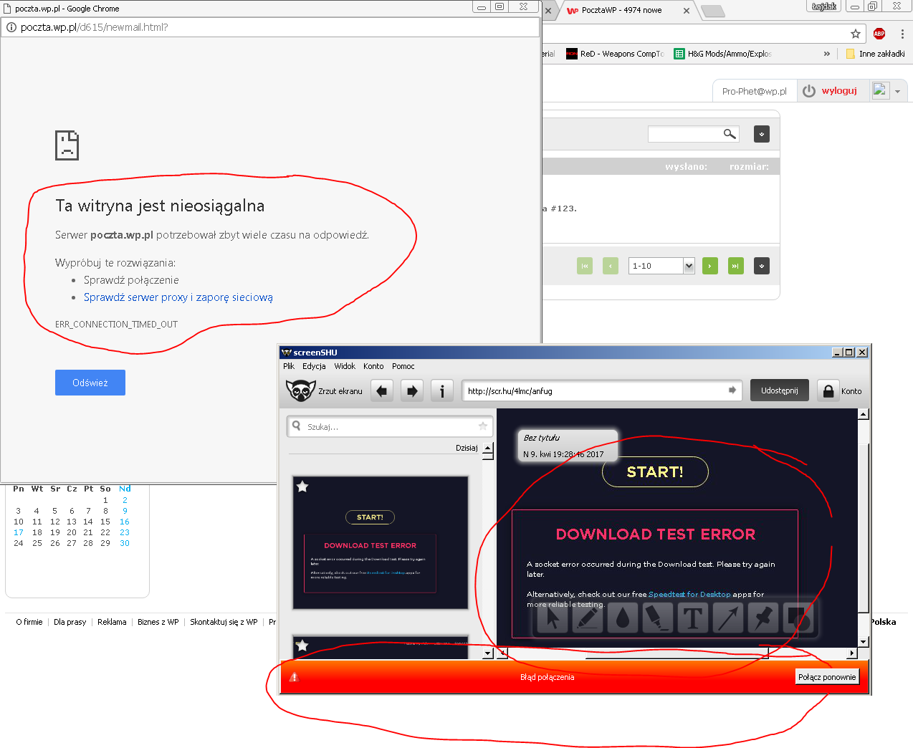Open the Speedtest for Desktop link
Screen dimensions: 913x748
point(689,595)
